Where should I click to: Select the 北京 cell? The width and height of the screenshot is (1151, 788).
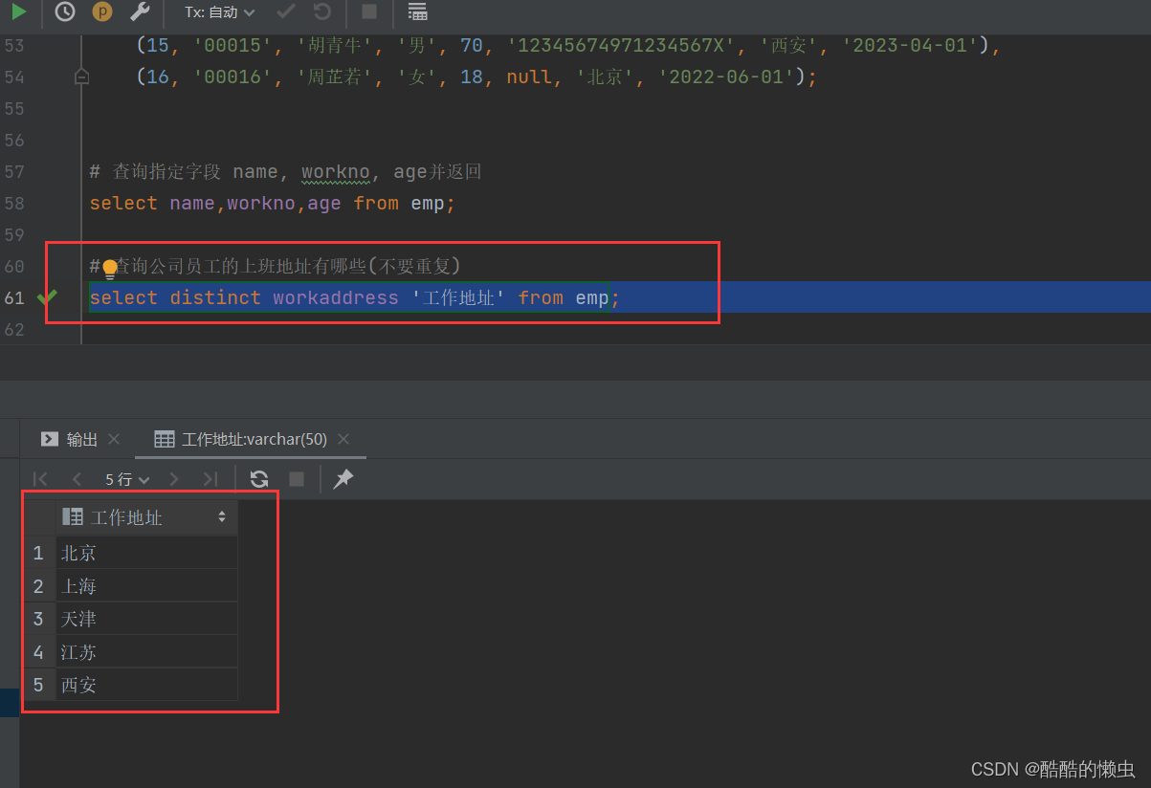click(146, 553)
